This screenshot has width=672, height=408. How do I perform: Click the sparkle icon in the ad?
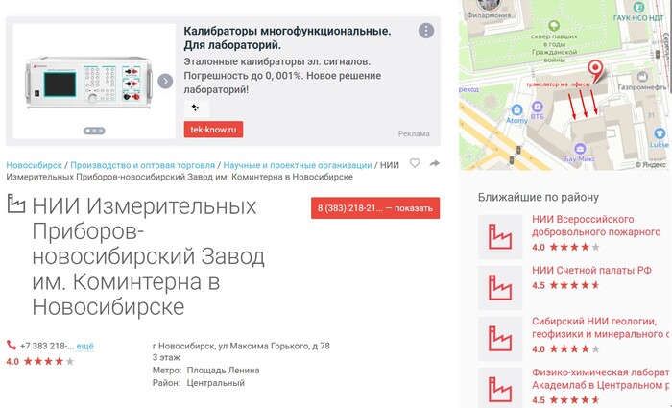(196, 108)
